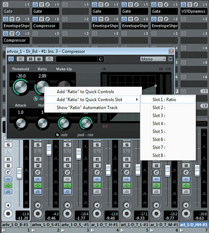The image size is (209, 233).
Task: Click the Analysis peak-rms knob in Compressor
Action: coord(86,123)
